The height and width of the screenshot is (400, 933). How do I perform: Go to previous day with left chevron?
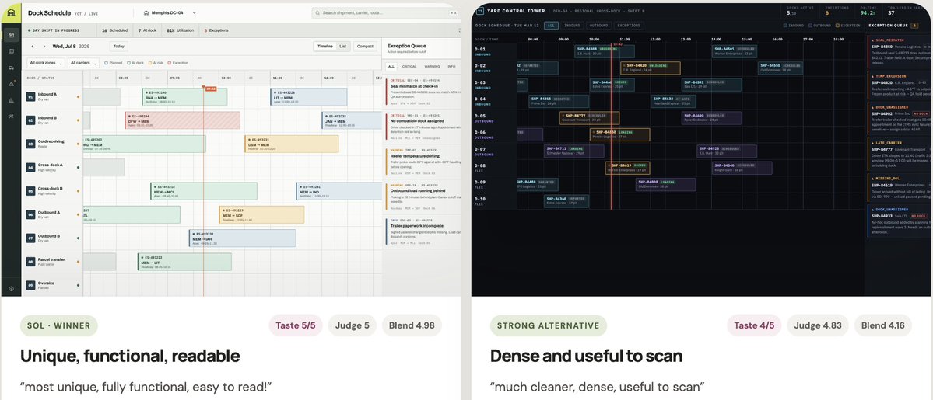pyautogui.click(x=33, y=47)
